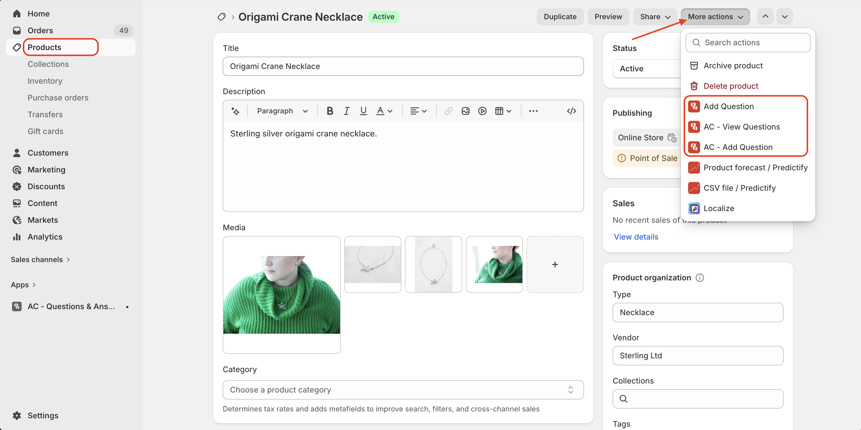Open the Share dropdown
The width and height of the screenshot is (861, 430).
pos(655,17)
